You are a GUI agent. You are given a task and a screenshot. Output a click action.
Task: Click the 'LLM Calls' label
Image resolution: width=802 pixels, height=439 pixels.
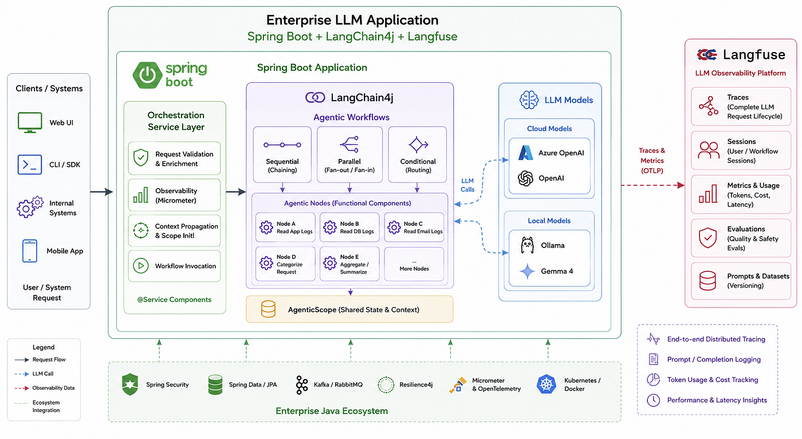(x=468, y=185)
